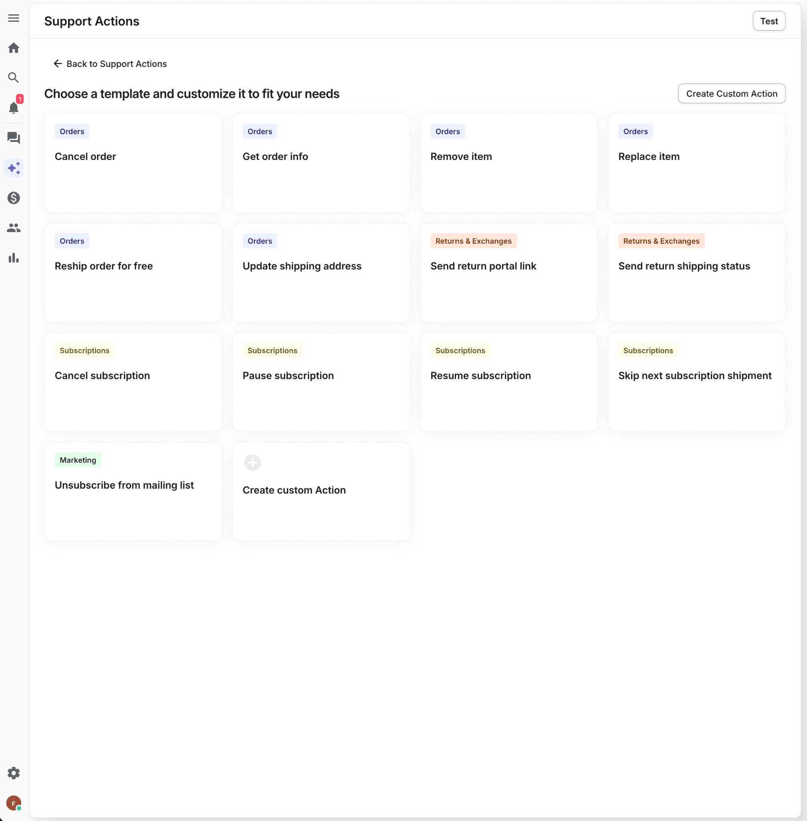
Task: Click the user avatar at the bottom left
Action: point(14,803)
